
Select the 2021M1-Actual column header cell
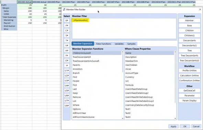click(25, 2)
